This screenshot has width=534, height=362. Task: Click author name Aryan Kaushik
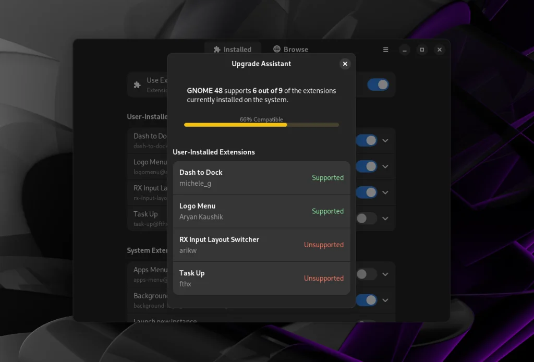pos(201,217)
